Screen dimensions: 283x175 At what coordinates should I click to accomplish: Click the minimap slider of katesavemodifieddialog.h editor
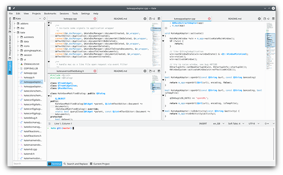(x=156, y=86)
